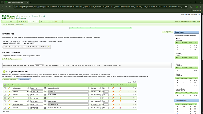Reload the page in browser
The height and width of the screenshot is (114, 203).
[x=10, y=7]
